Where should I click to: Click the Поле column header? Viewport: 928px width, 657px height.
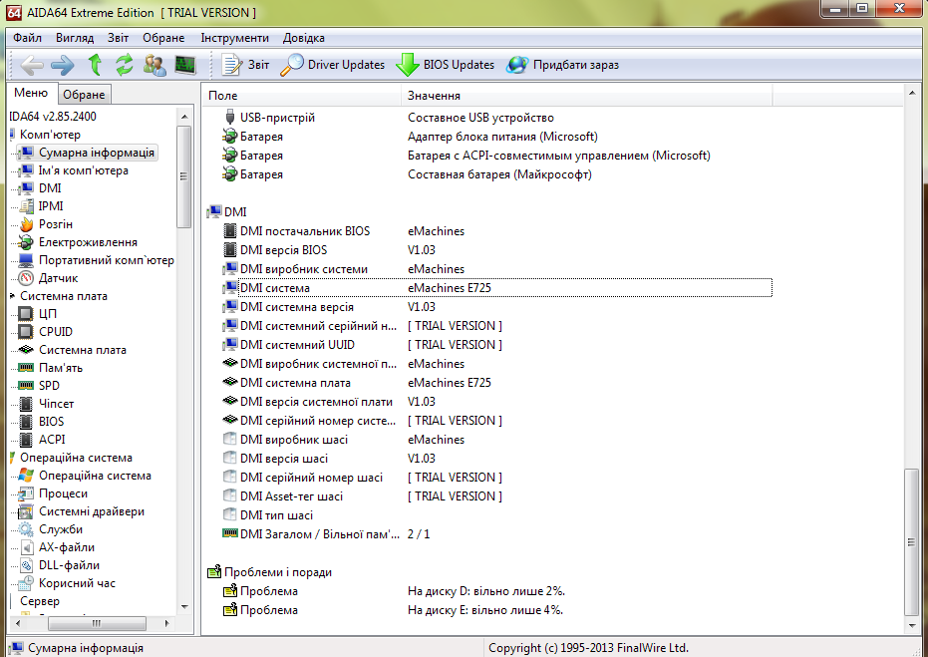coord(302,96)
